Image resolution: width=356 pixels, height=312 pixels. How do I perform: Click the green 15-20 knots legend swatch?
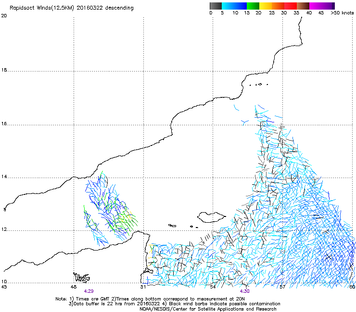(x=253, y=6)
